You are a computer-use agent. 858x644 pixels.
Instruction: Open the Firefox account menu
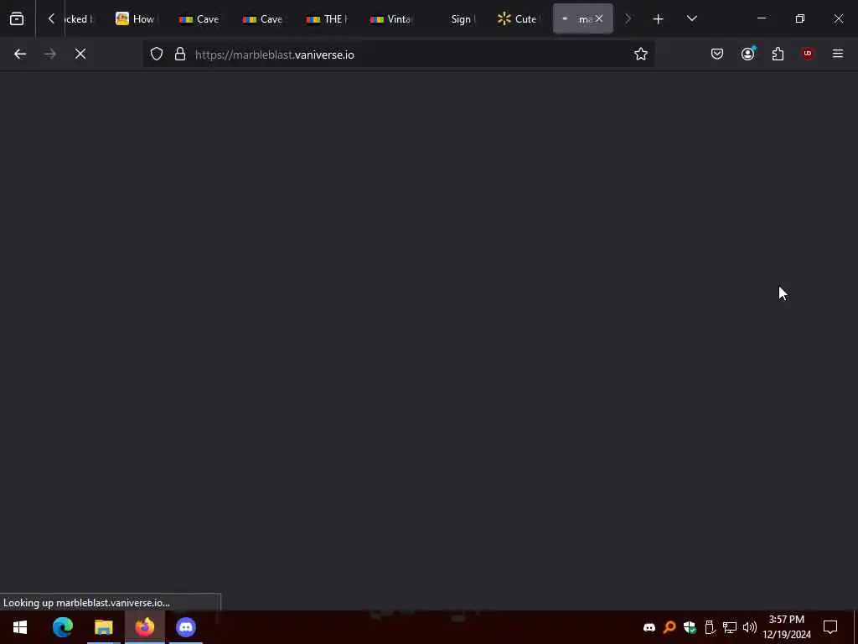point(747,55)
